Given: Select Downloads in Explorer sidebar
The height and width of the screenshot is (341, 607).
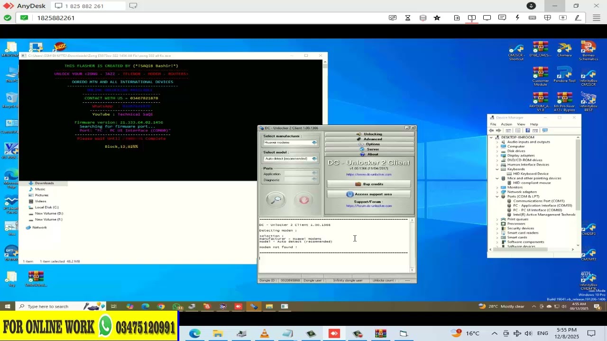Looking at the screenshot, I should (x=44, y=183).
